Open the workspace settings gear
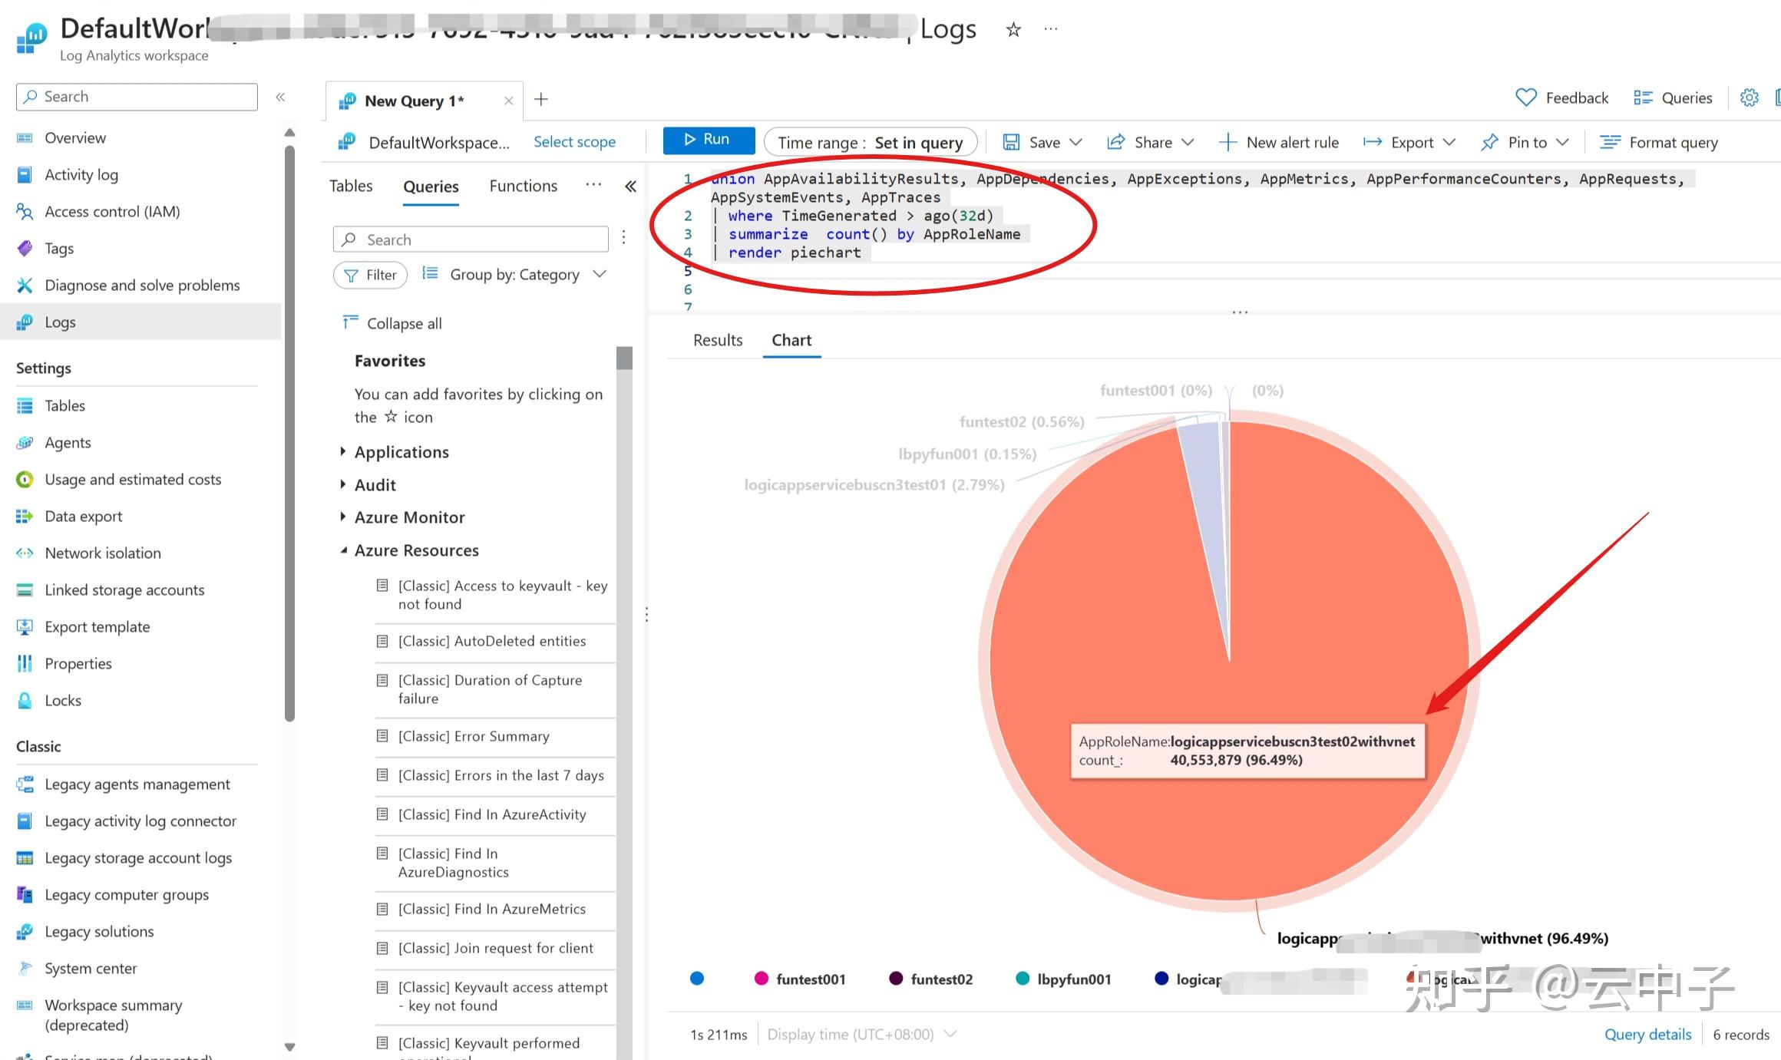Screen dimensions: 1781x1060 1749,97
